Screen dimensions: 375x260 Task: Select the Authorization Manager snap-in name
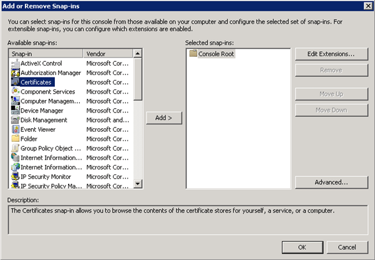click(51, 72)
